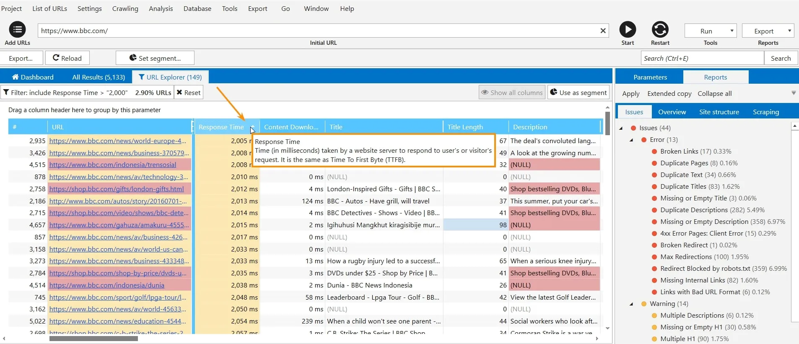
Task: Select the Scraping subtab
Action: click(x=766, y=112)
